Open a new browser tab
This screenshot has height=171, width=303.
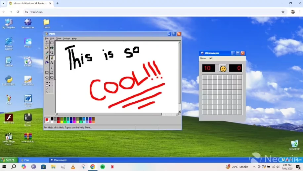(x=58, y=3)
